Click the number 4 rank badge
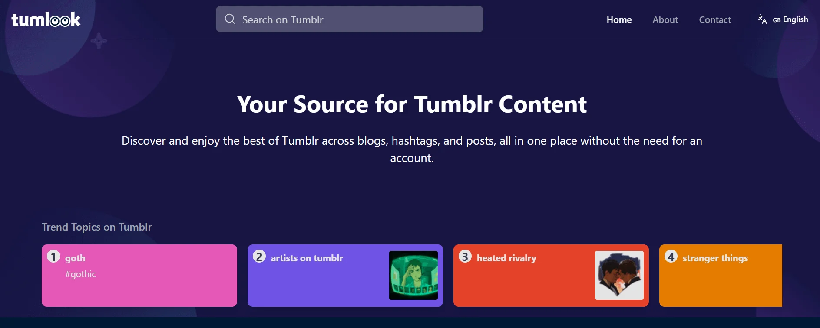Image resolution: width=820 pixels, height=328 pixels. [671, 257]
